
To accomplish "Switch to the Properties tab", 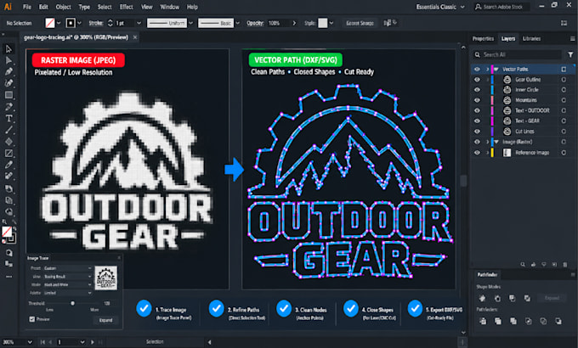I will pos(483,39).
